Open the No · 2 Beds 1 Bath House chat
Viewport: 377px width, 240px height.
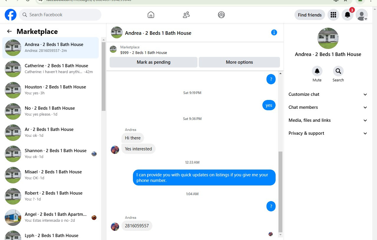pyautogui.click(x=51, y=111)
